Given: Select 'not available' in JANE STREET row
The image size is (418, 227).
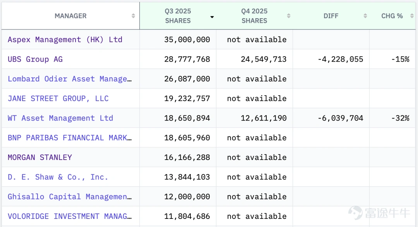Looking at the screenshot, I should point(257,99).
